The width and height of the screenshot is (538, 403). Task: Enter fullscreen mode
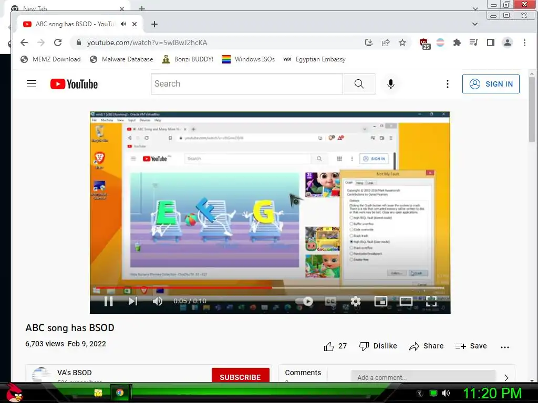[x=431, y=301]
